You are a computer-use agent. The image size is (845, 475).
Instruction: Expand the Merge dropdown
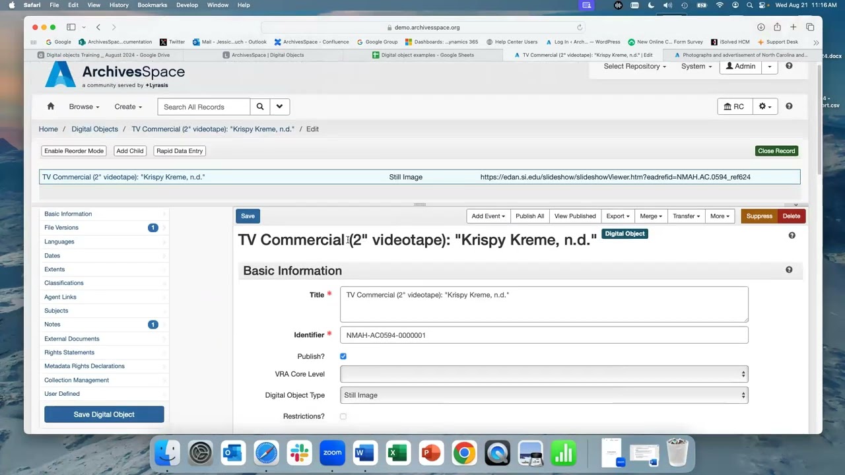tap(650, 216)
